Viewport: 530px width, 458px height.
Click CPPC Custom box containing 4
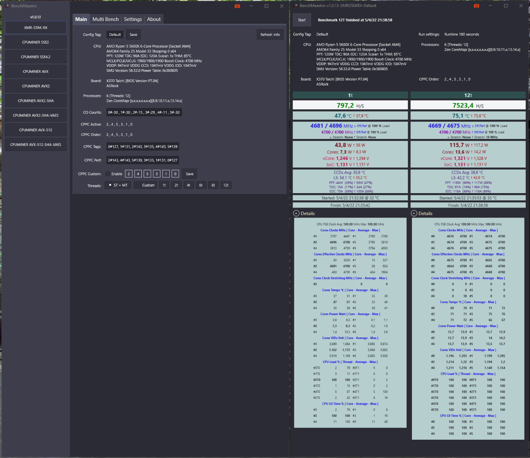[138, 174]
